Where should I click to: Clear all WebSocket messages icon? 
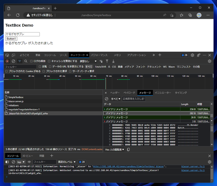coord(107,99)
